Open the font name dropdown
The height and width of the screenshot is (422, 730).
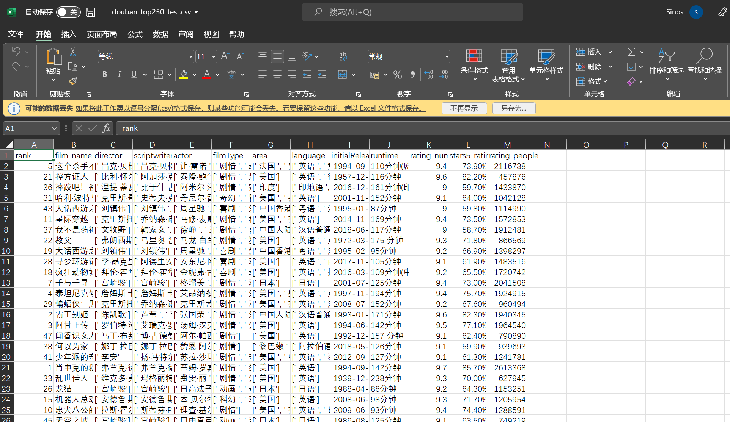pos(191,56)
